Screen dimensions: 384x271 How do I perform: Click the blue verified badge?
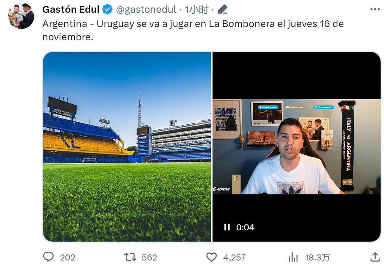107,10
